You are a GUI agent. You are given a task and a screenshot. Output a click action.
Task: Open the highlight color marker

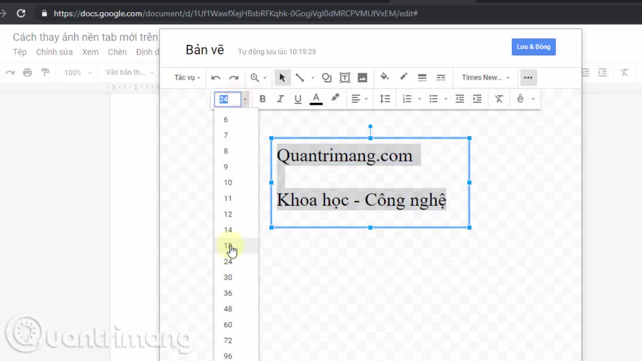[335, 98]
